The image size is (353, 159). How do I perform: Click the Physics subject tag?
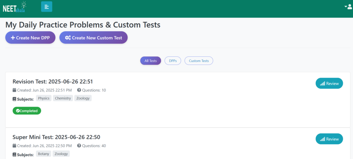pos(44,98)
